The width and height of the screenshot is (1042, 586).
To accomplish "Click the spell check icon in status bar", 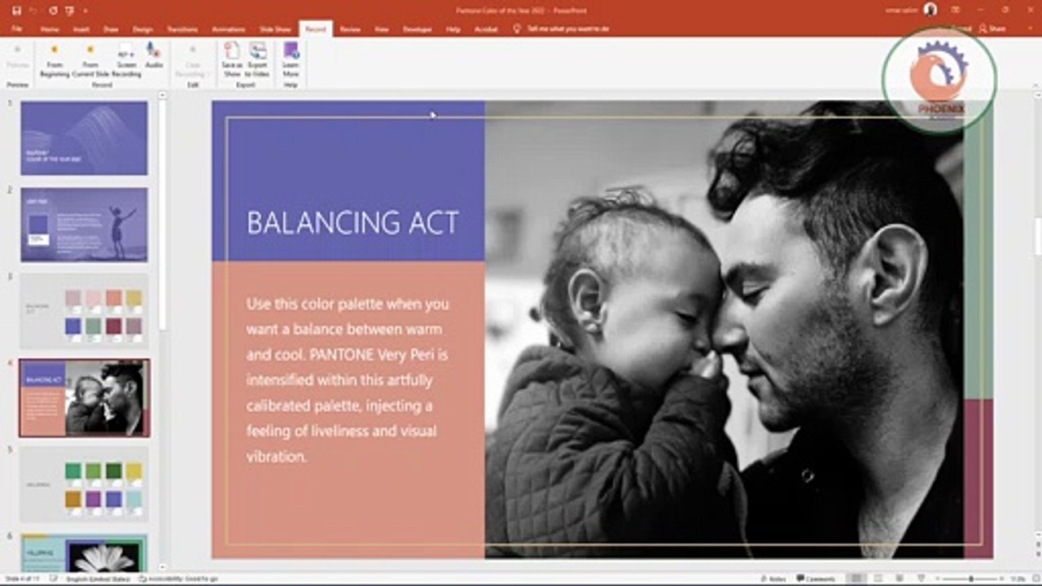I will tap(53, 579).
